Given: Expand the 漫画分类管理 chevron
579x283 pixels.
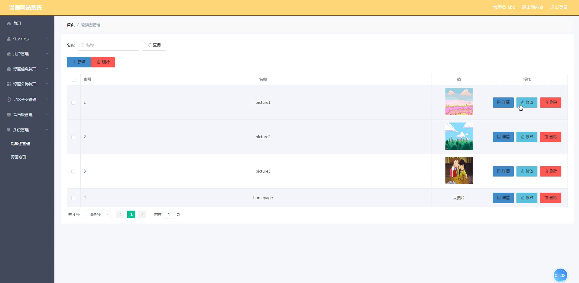Looking at the screenshot, I should pos(47,84).
